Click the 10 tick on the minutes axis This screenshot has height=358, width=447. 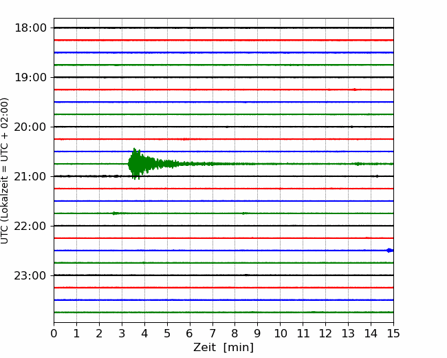[x=280, y=334]
